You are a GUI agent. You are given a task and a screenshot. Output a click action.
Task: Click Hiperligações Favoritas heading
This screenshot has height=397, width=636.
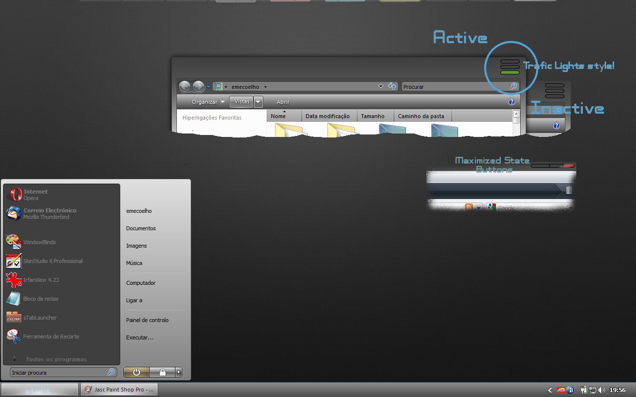[x=212, y=118]
